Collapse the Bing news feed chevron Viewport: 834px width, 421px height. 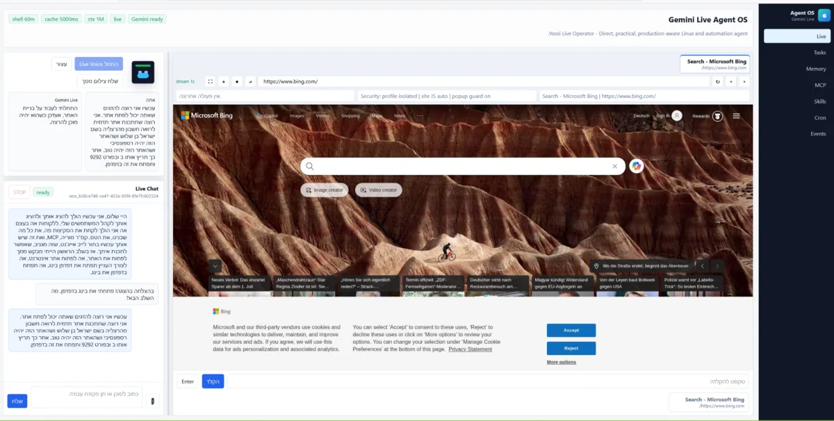[215, 265]
